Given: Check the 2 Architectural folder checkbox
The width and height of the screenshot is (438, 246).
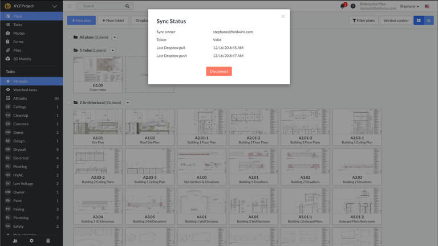Looking at the screenshot, I should [x=69, y=103].
